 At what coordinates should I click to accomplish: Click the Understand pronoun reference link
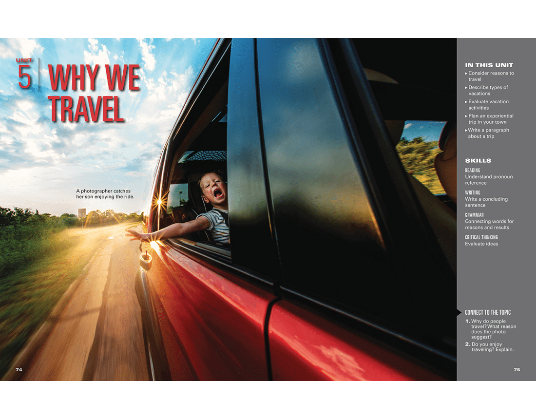(x=489, y=179)
